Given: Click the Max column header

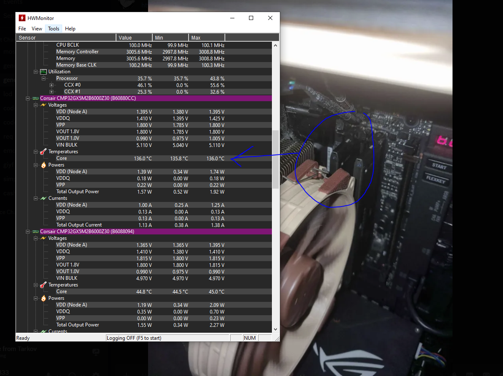Looking at the screenshot, I should pos(207,37).
